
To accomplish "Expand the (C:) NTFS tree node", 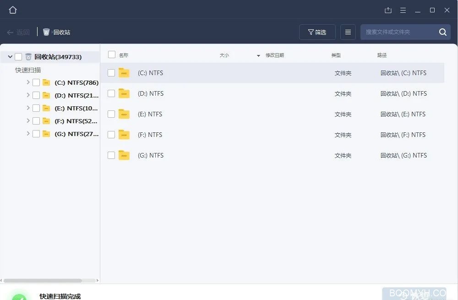I will tap(28, 82).
